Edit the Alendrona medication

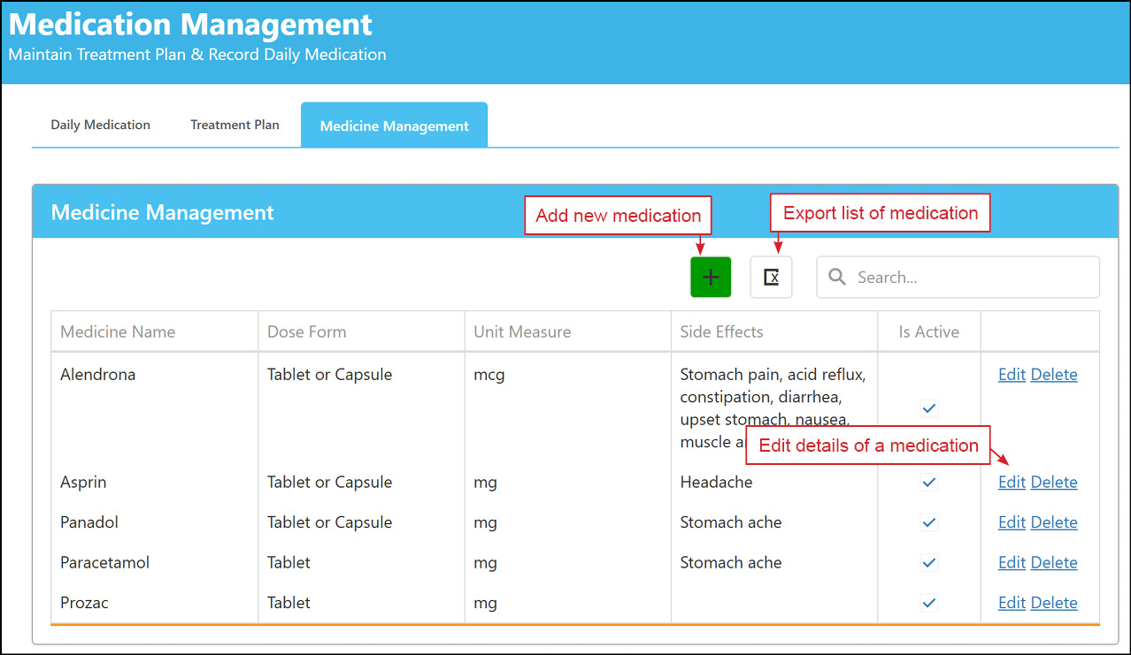coord(1012,375)
